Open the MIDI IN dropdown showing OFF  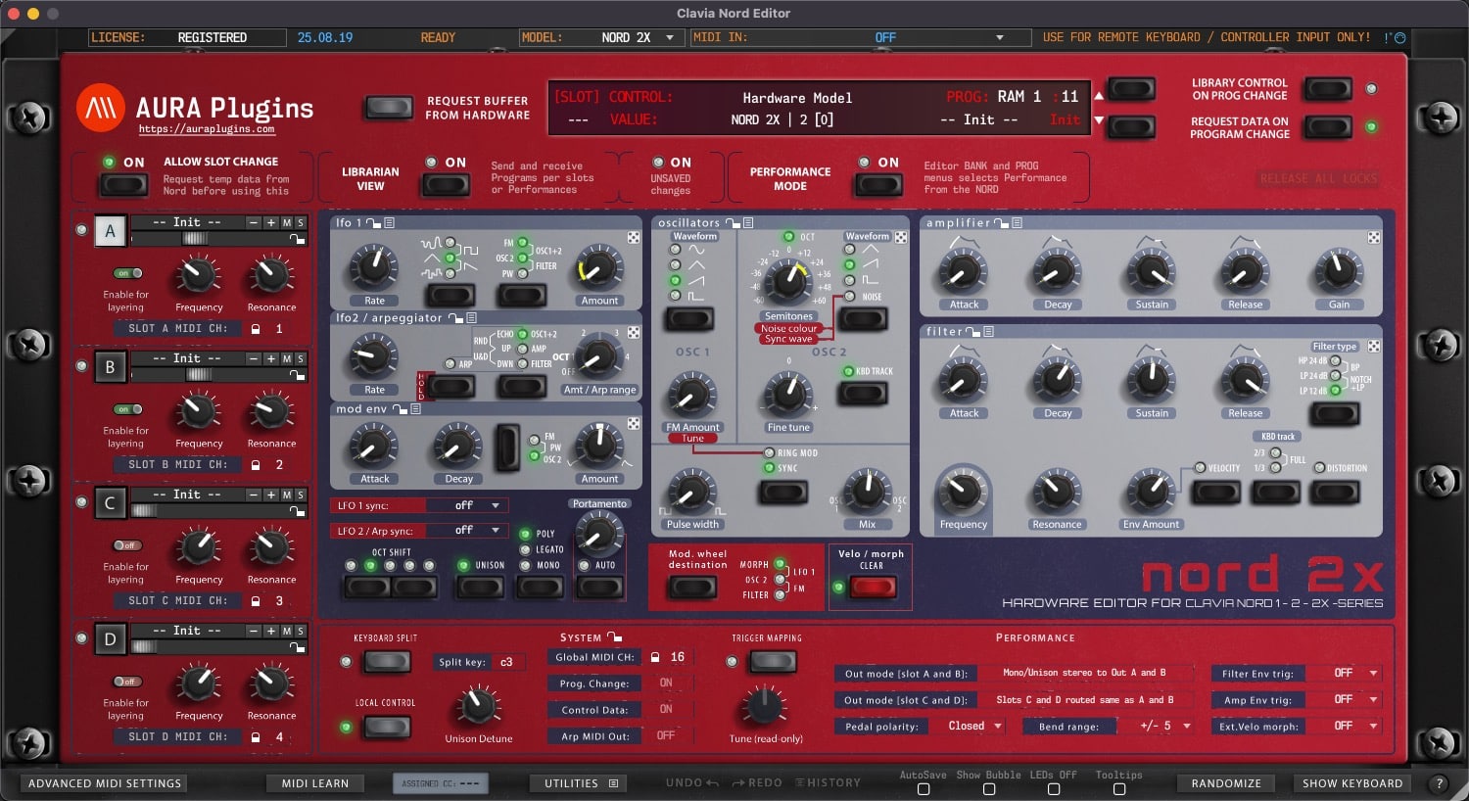click(861, 37)
